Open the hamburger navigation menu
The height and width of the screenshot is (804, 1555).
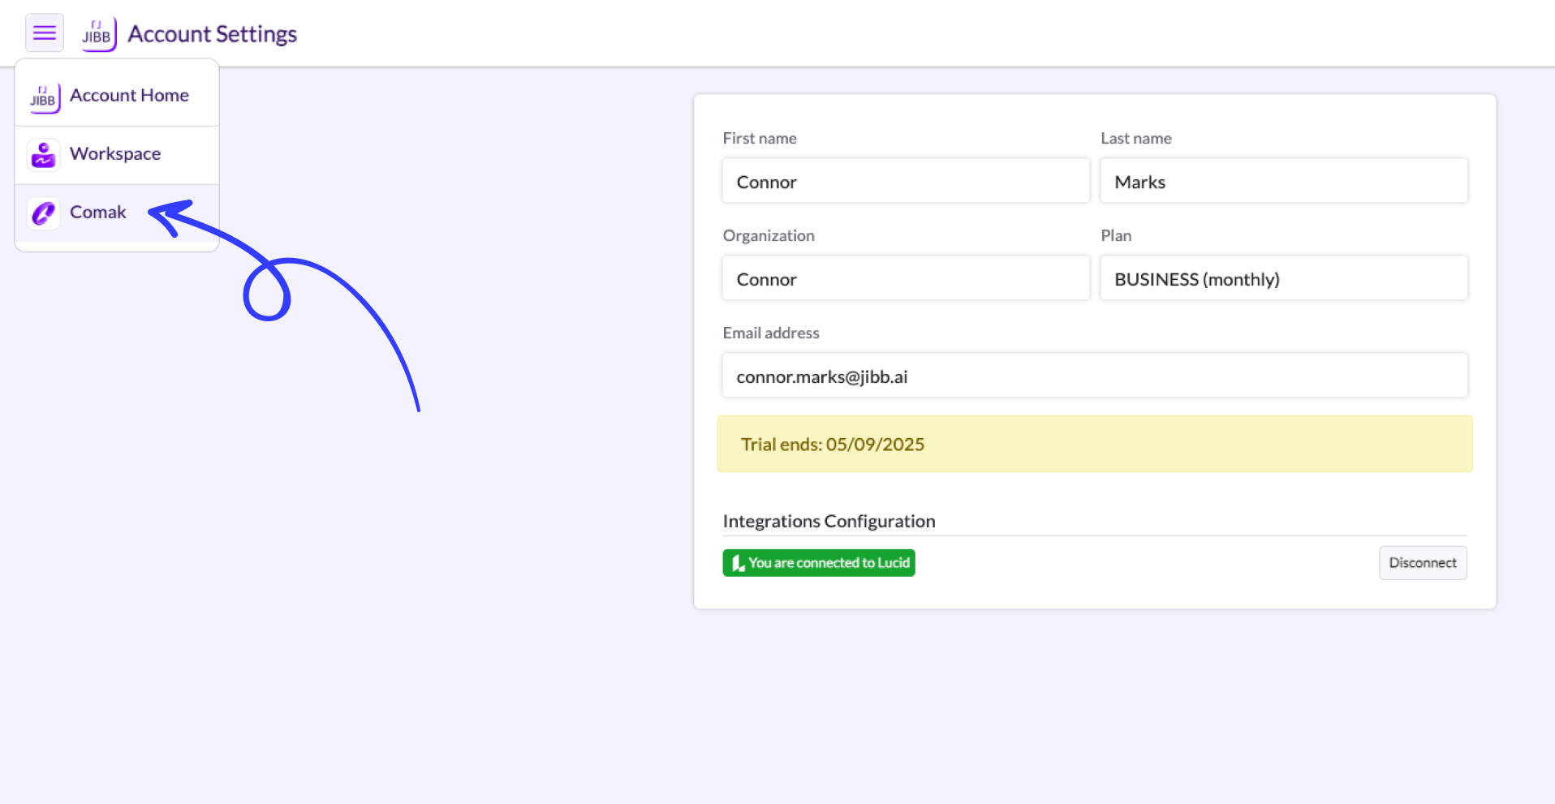click(45, 32)
